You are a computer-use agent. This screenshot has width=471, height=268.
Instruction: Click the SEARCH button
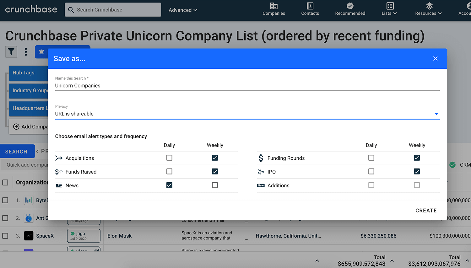pos(18,152)
